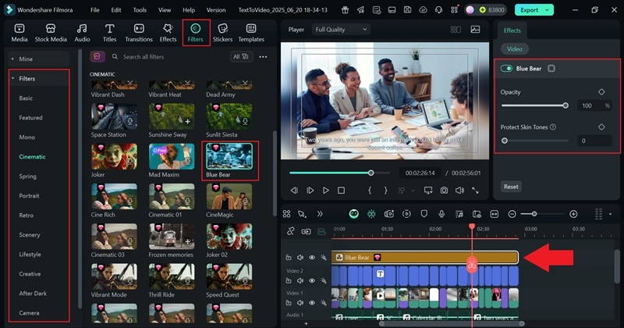The width and height of the screenshot is (624, 328).
Task: Select the Cinematic filter category
Action: click(x=32, y=157)
